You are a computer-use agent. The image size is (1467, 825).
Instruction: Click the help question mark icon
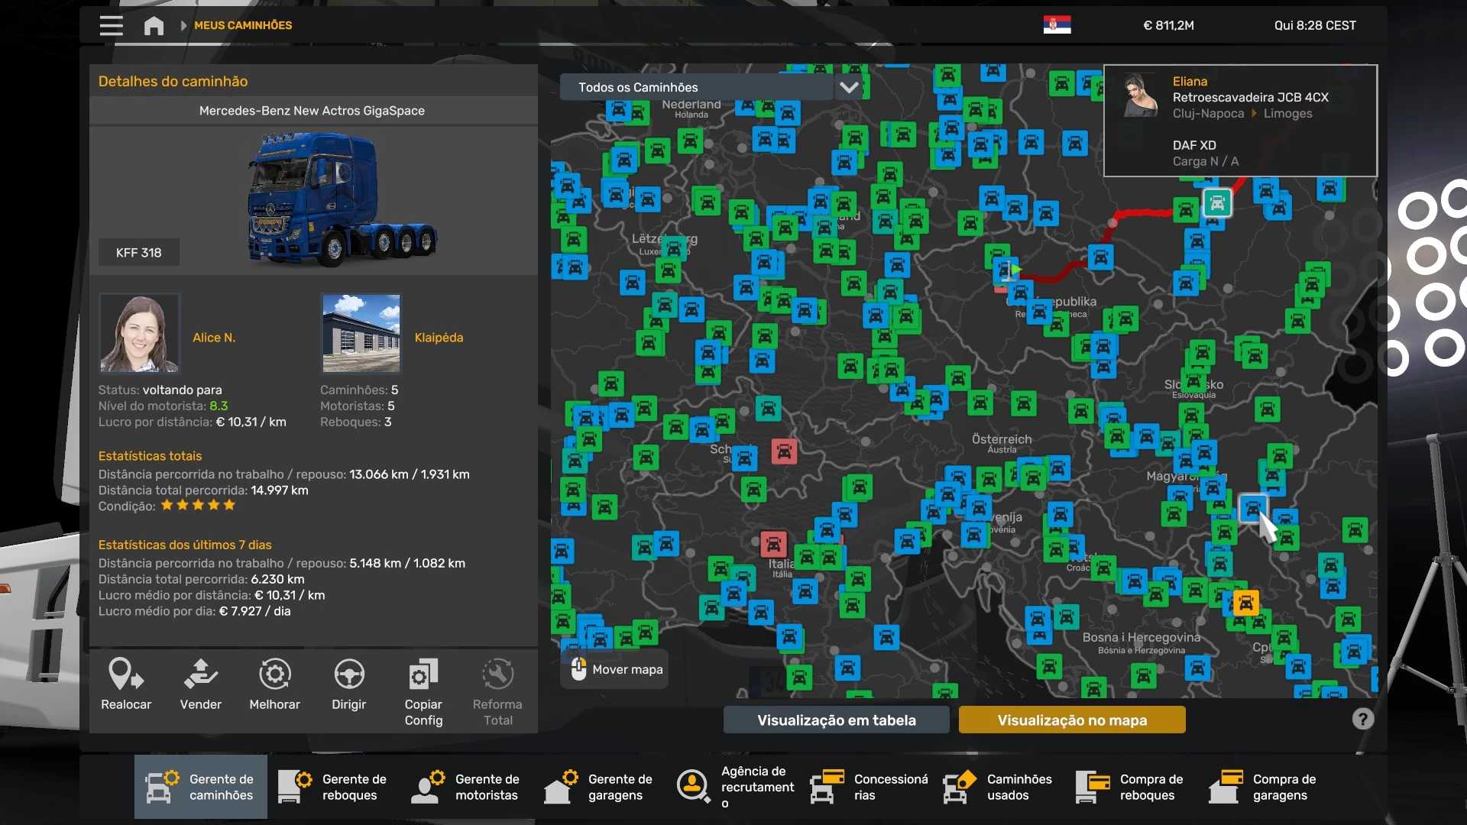[1362, 719]
